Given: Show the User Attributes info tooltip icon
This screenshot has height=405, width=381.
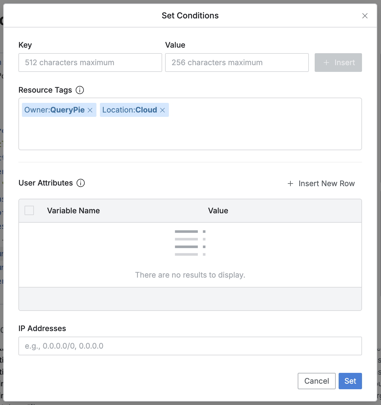Looking at the screenshot, I should (81, 183).
